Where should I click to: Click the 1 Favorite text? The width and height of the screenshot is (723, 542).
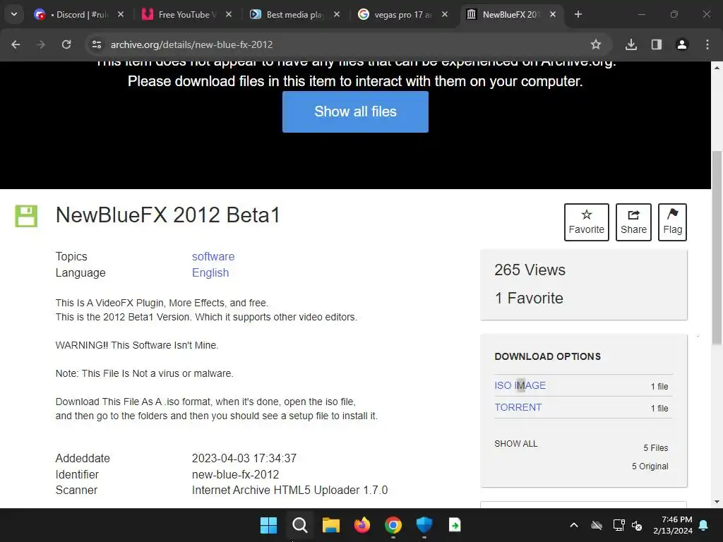pos(529,299)
